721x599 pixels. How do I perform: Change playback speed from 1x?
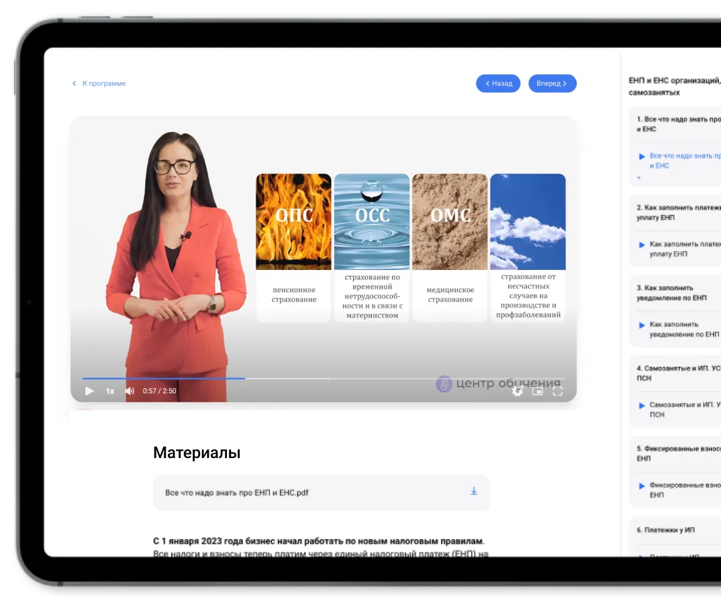(x=110, y=391)
